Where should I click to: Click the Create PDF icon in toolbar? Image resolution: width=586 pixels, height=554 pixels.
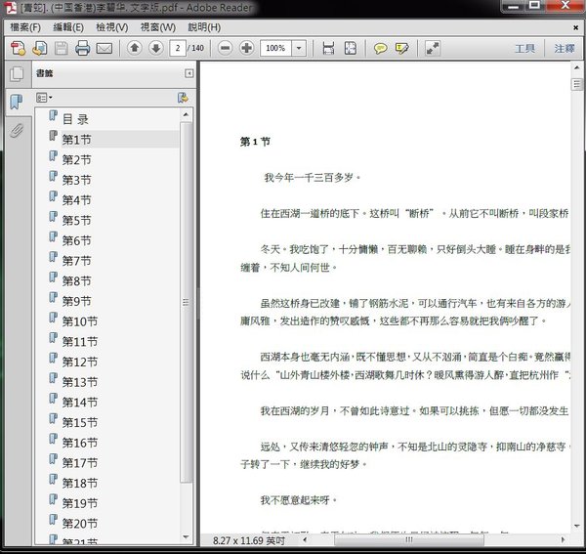[18, 48]
